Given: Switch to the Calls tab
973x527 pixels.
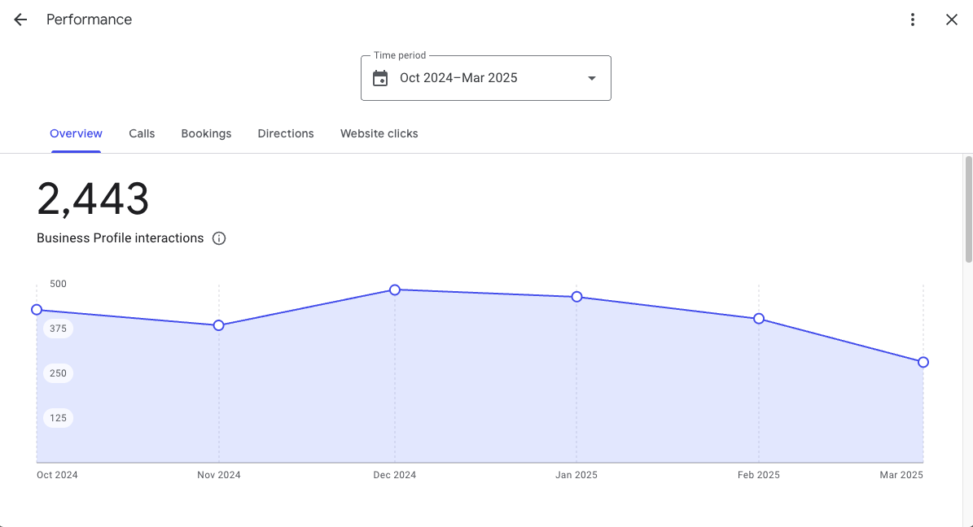Looking at the screenshot, I should pos(142,133).
